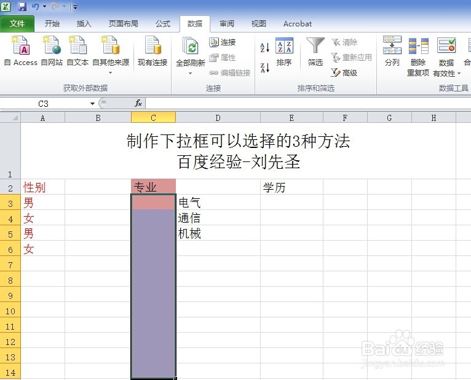Click the 电气 cell

point(218,203)
